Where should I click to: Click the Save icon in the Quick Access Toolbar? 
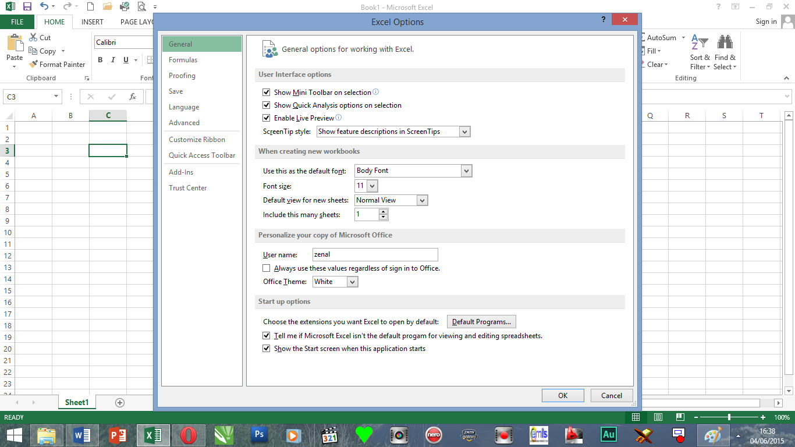pyautogui.click(x=27, y=7)
